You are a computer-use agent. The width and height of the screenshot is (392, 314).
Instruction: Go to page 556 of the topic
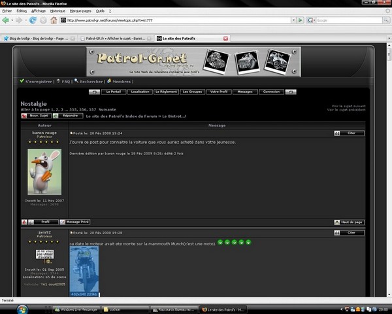[x=83, y=109]
